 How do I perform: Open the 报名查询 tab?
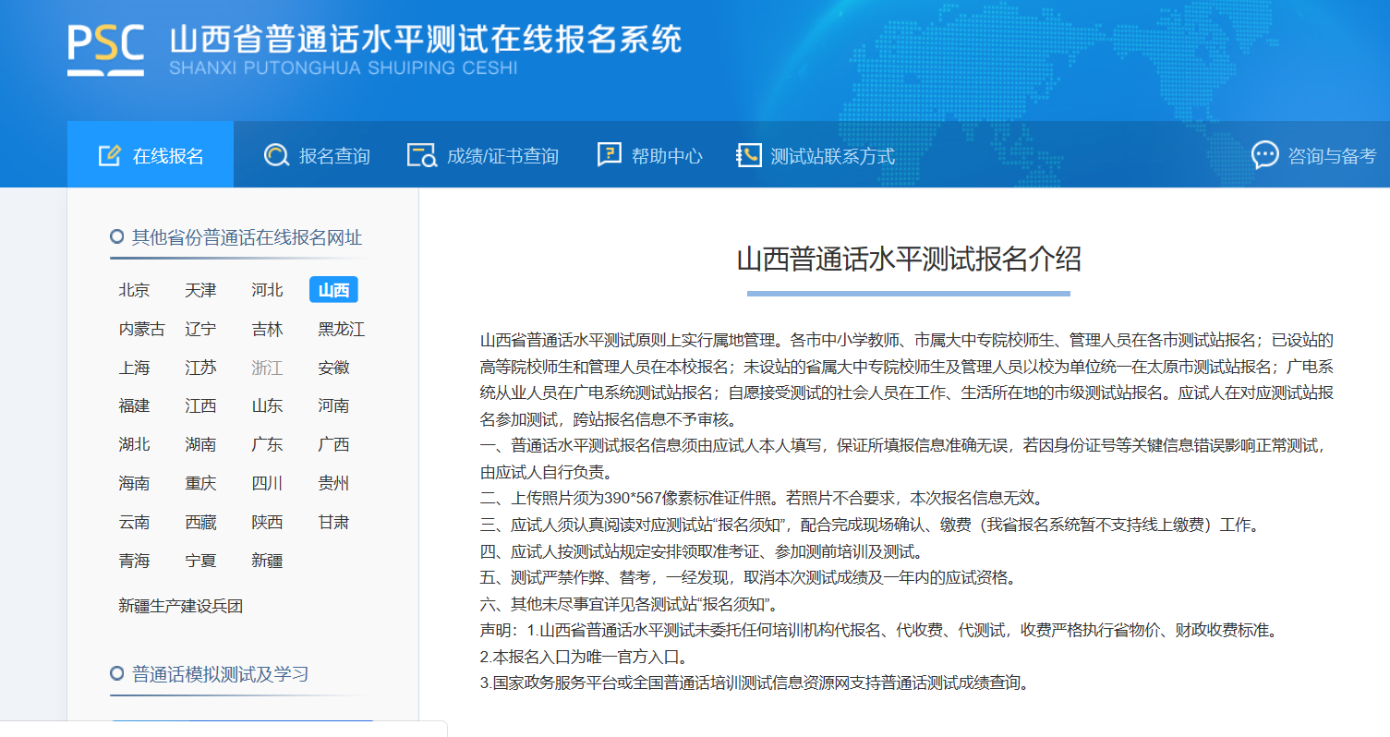(317, 155)
